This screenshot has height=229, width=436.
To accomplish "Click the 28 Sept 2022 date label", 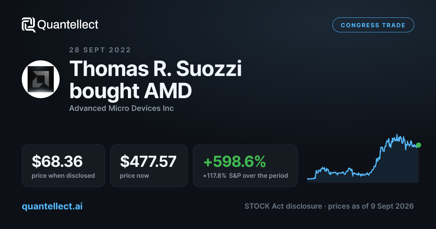I will tap(100, 50).
